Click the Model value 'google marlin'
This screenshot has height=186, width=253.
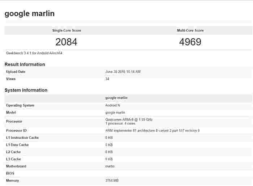click(115, 113)
